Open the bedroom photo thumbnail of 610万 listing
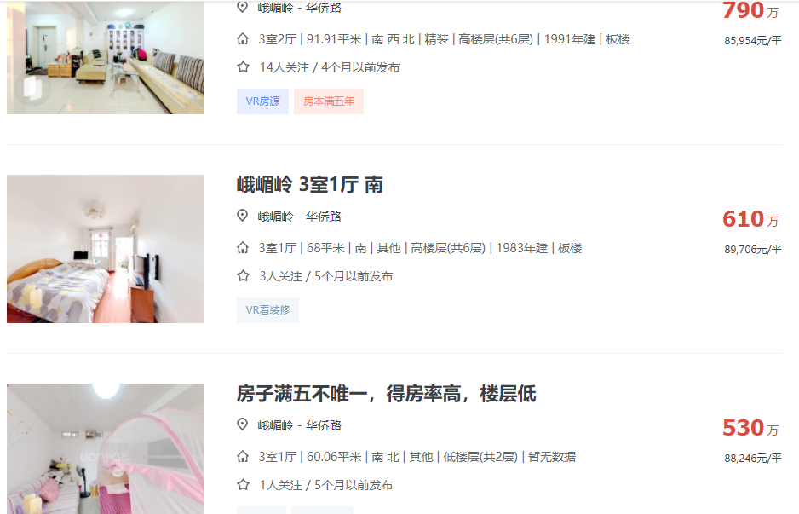Screen dimensions: 799x514 (x=106, y=249)
